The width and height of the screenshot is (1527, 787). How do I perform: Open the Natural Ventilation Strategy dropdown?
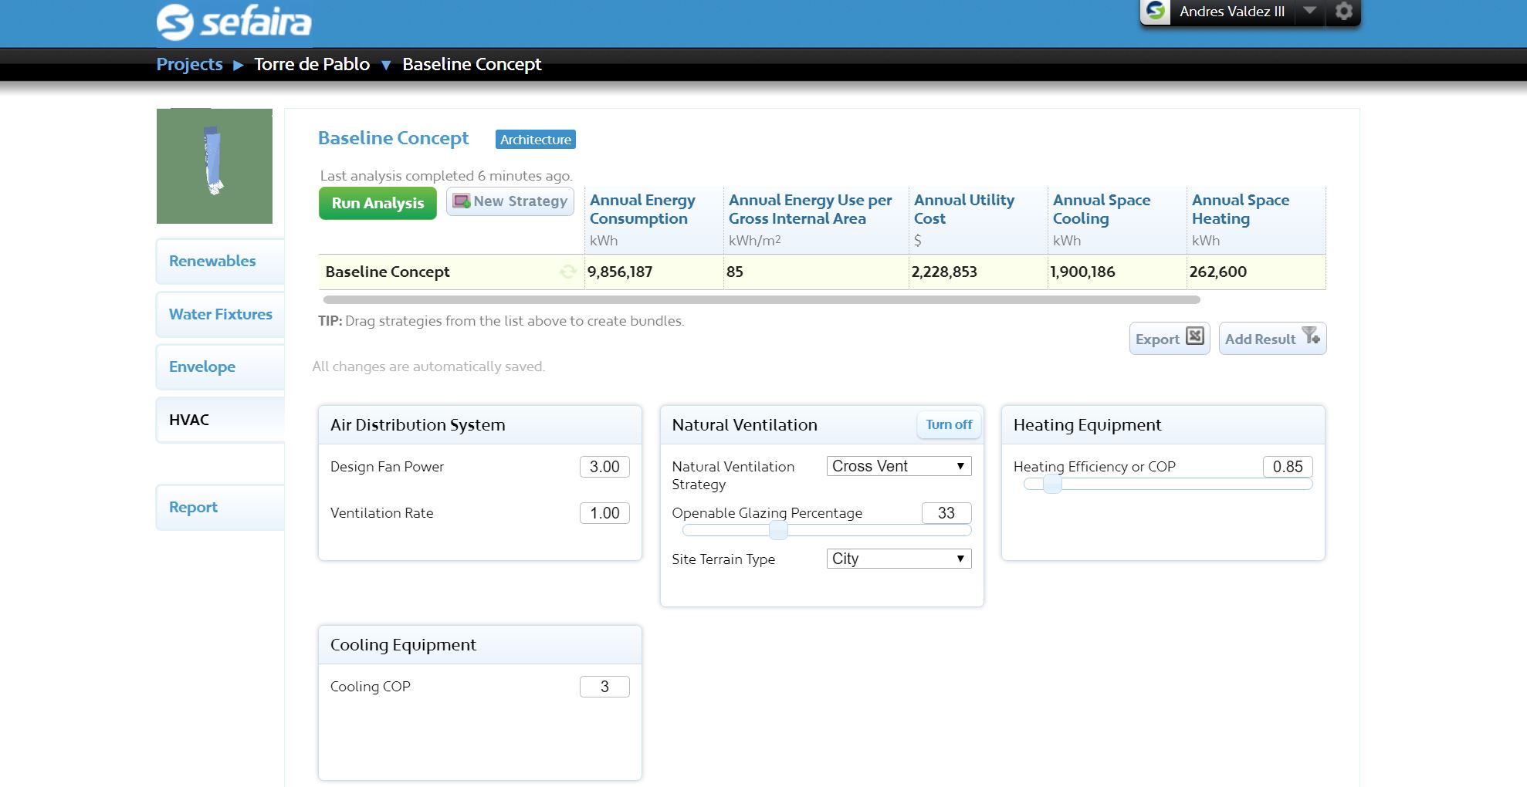point(898,466)
